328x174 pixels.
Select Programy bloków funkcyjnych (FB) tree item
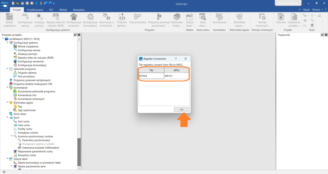[33, 84]
